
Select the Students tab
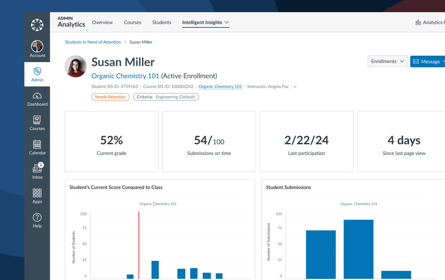162,22
